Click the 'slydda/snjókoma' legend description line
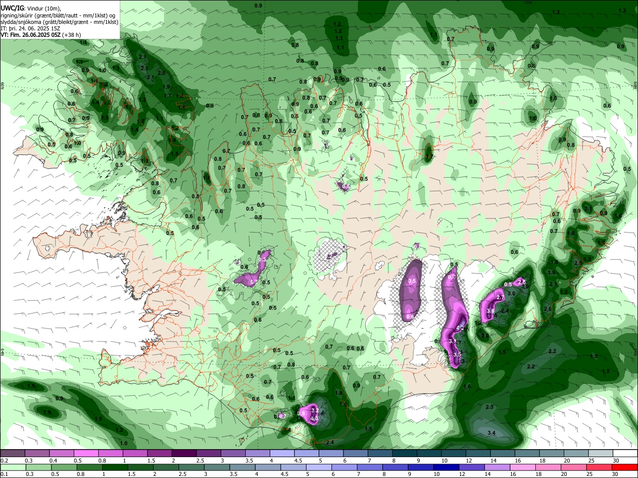The height and width of the screenshot is (478, 638). click(x=59, y=22)
